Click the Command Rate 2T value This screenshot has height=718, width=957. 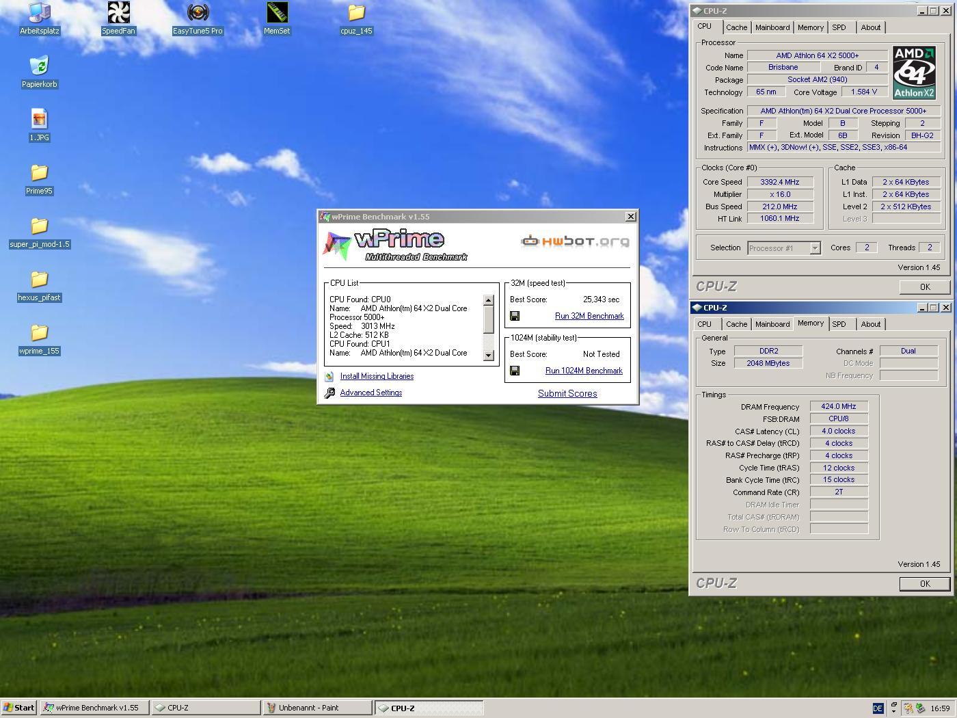point(839,492)
